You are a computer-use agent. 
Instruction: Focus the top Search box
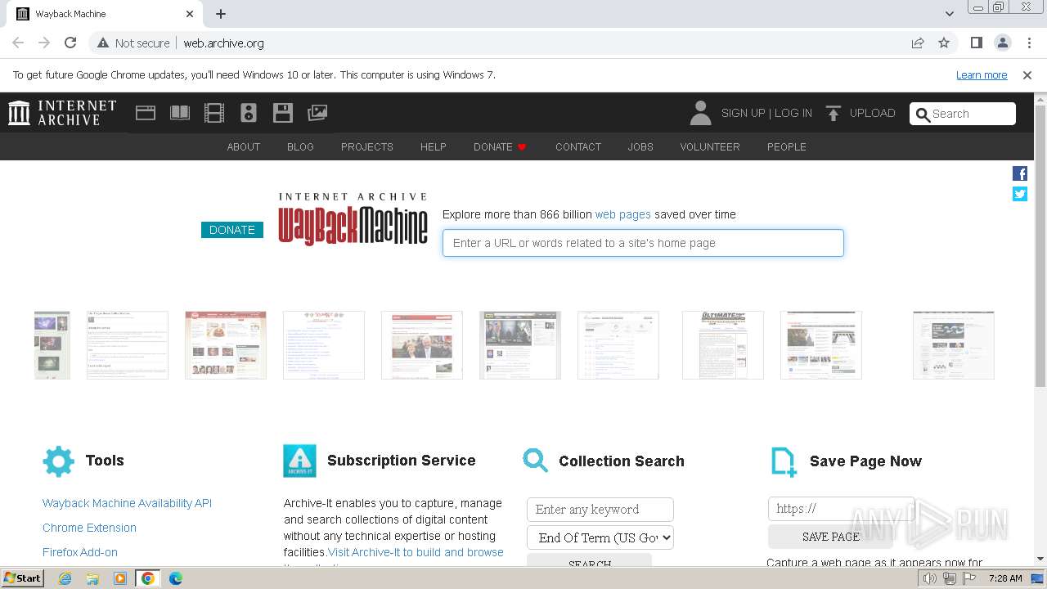point(963,114)
